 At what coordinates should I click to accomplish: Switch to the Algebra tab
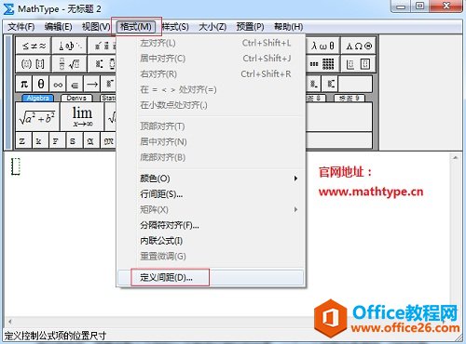click(x=38, y=98)
